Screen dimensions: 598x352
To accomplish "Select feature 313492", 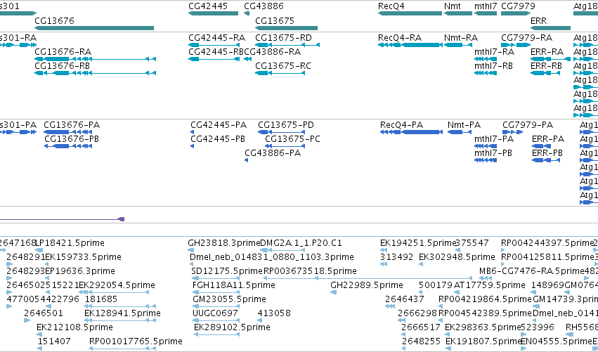I will point(396,256).
